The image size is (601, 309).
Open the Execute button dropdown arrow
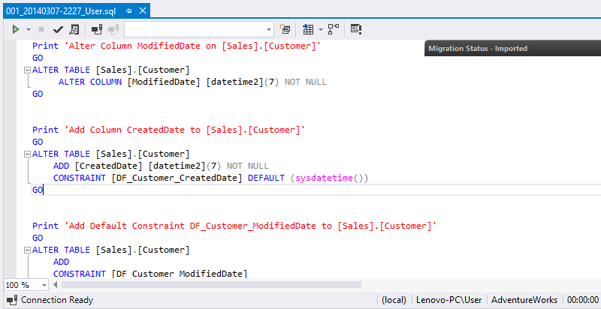[x=28, y=29]
